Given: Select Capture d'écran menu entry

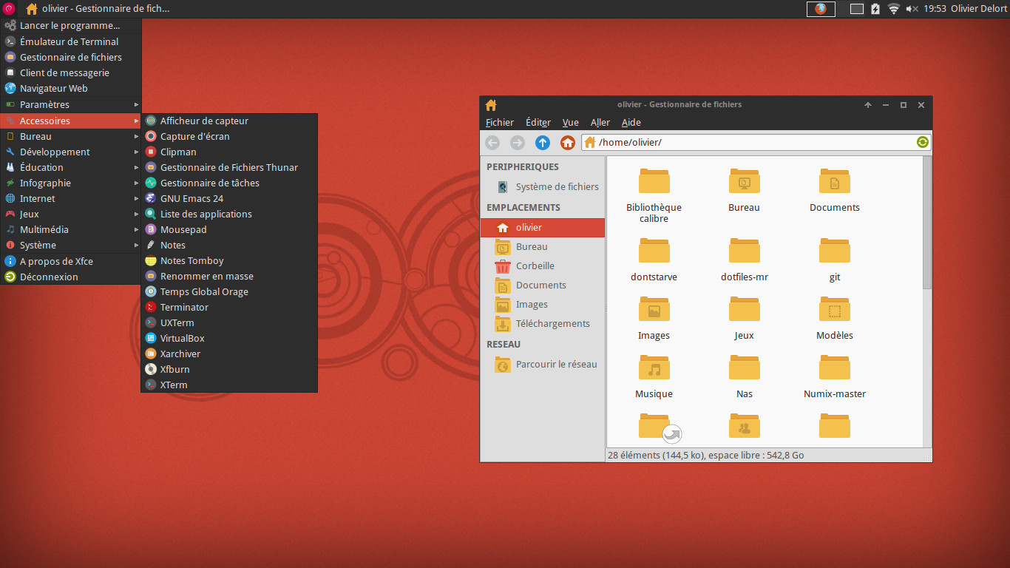Looking at the screenshot, I should pyautogui.click(x=194, y=137).
